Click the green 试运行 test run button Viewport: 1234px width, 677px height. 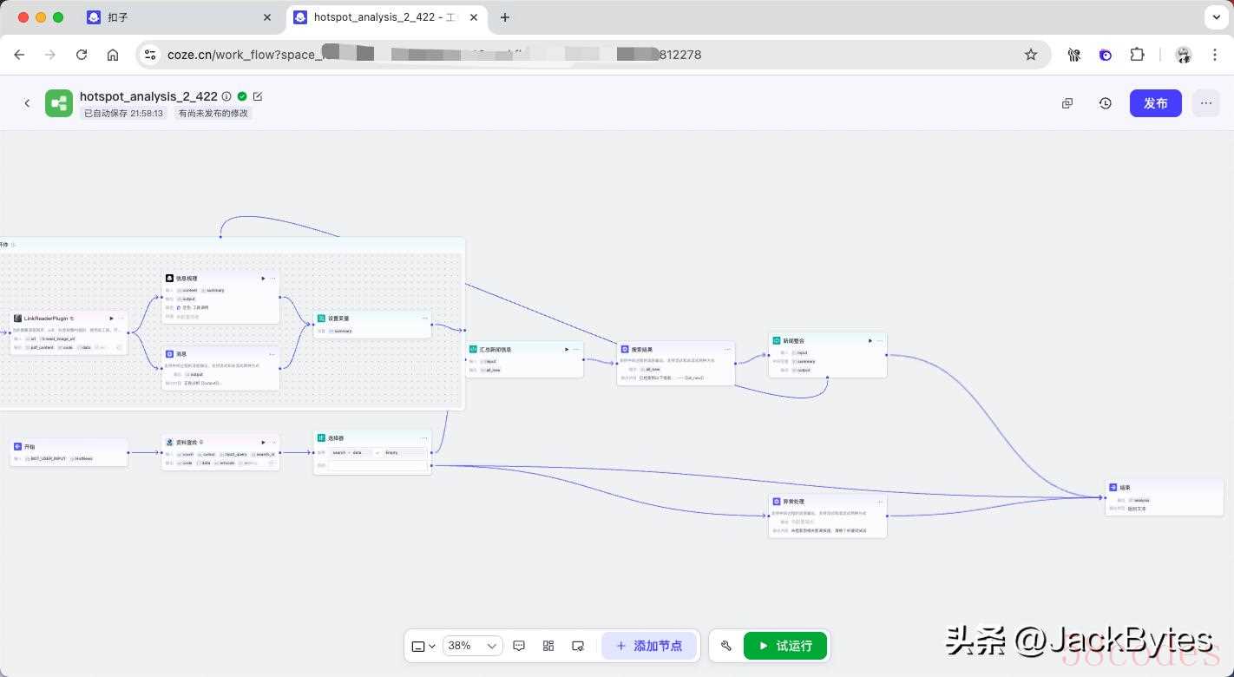click(x=785, y=646)
